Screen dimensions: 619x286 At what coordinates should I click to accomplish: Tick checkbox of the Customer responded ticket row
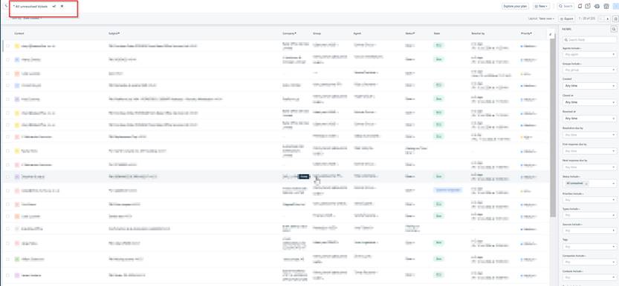point(8,190)
